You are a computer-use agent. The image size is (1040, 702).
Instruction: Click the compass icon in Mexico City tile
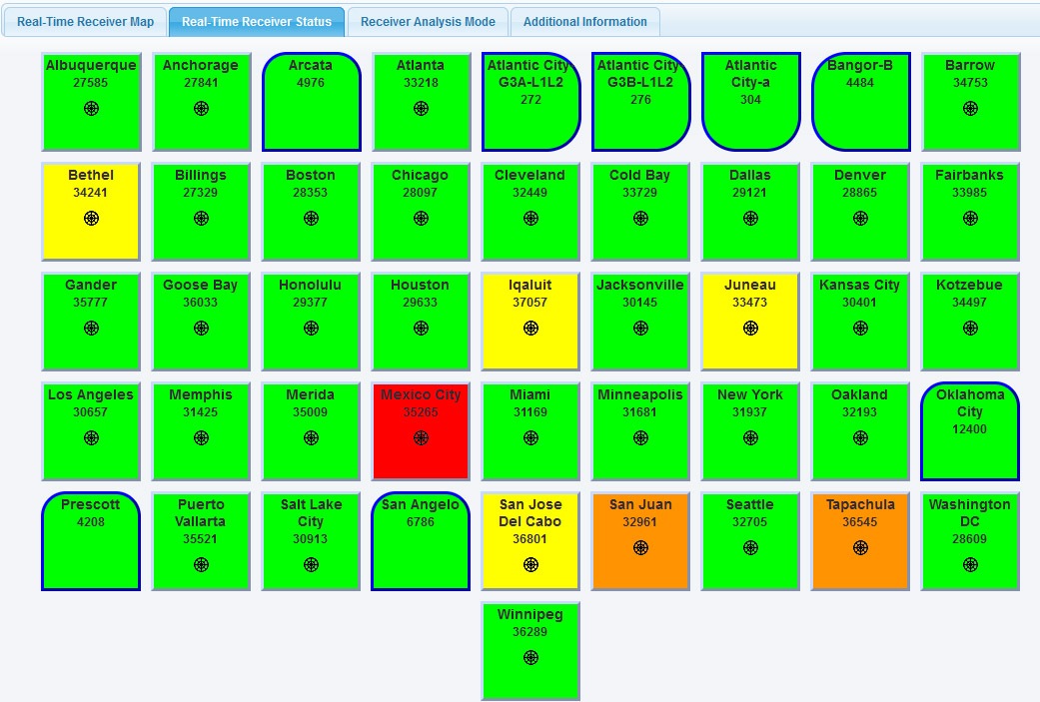click(x=421, y=438)
